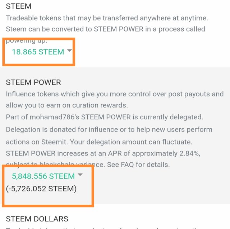Image resolution: width=230 pixels, height=229 pixels.
Task: Click 'Steem can be converted to STEEM POWER' line
Action: coord(105,29)
